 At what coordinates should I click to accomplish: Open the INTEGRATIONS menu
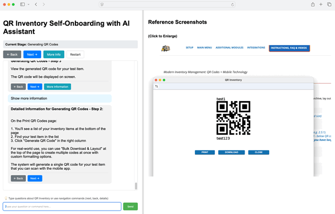(x=256, y=47)
